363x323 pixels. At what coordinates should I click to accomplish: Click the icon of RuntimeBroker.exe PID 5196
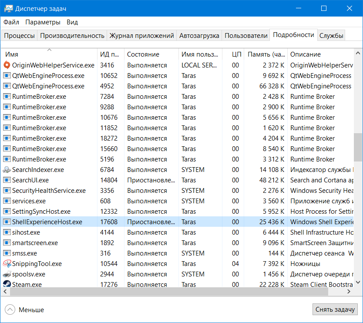tap(7, 159)
